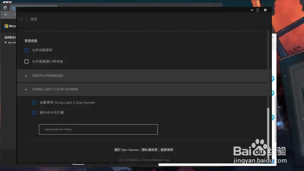Click the Microsoft logo in browser window
Image resolution: width=304 pixels, height=171 pixels.
6,26
